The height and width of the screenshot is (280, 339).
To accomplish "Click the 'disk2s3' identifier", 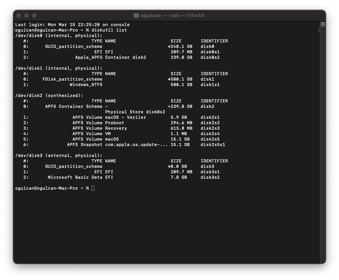I will coord(210,128).
